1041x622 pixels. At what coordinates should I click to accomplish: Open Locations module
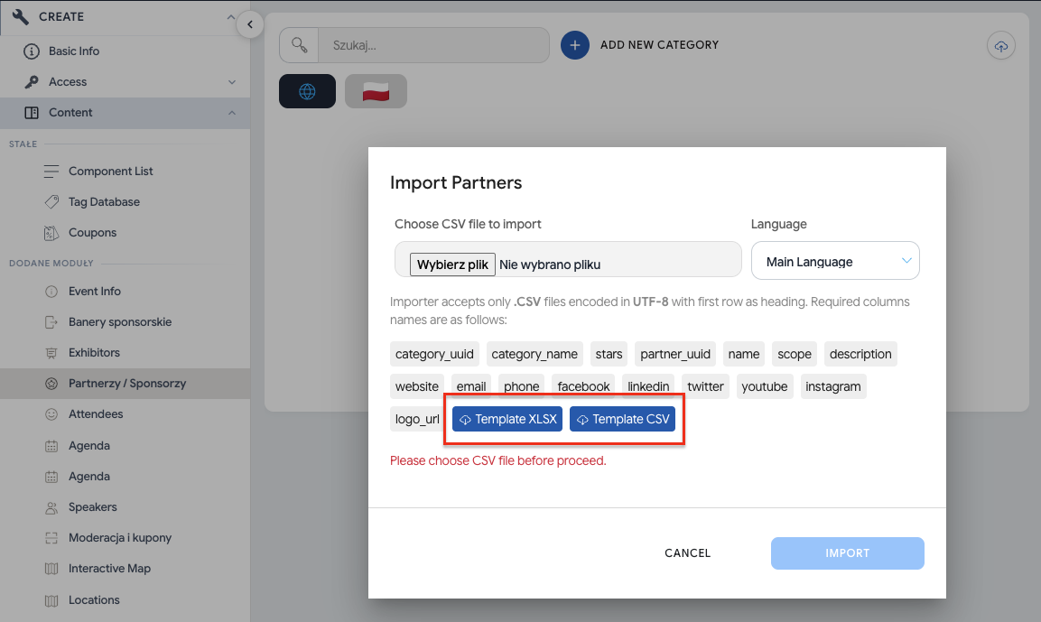pos(94,600)
